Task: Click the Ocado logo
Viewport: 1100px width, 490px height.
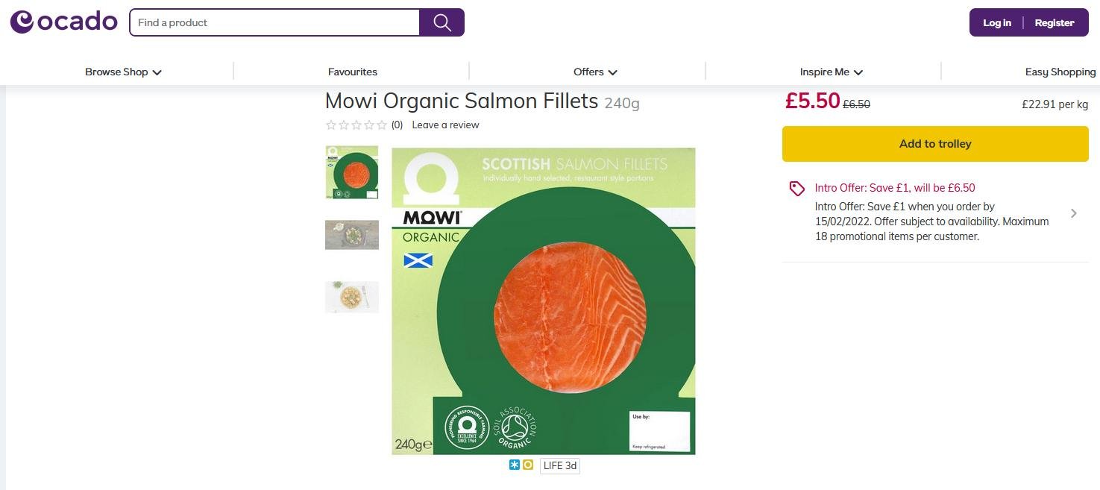Action: pyautogui.click(x=63, y=21)
